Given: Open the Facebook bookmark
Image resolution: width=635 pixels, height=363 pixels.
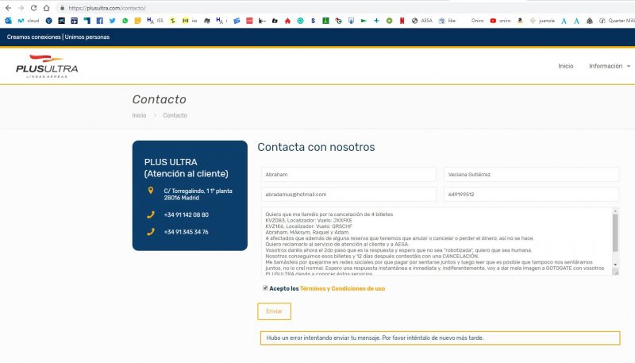Looking at the screenshot, I should click(x=100, y=21).
